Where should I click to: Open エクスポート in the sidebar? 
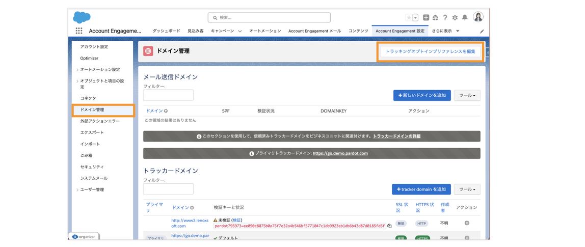pyautogui.click(x=92, y=132)
